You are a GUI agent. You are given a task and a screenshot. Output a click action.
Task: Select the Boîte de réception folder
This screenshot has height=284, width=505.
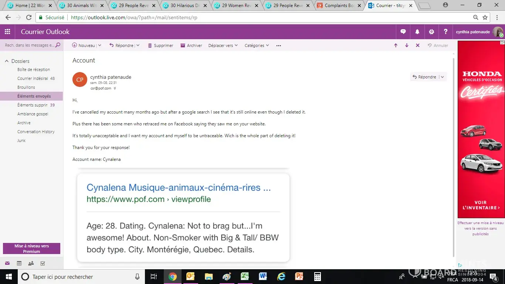click(x=34, y=70)
